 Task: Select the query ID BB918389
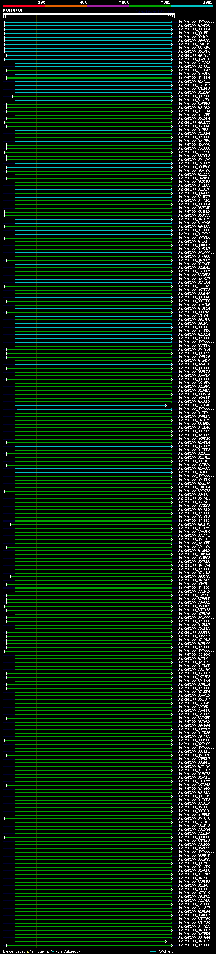(x=12, y=11)
